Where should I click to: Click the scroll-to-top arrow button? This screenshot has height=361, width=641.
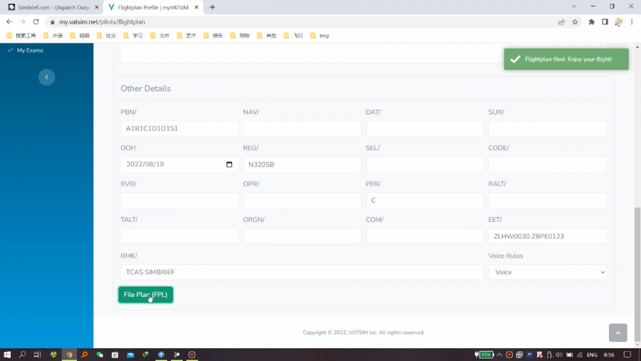[617, 332]
